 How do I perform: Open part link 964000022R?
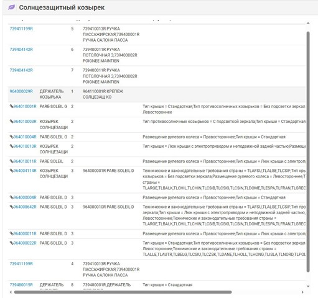[25, 243]
